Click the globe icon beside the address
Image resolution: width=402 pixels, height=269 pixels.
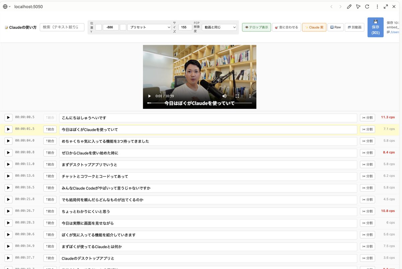[5, 7]
